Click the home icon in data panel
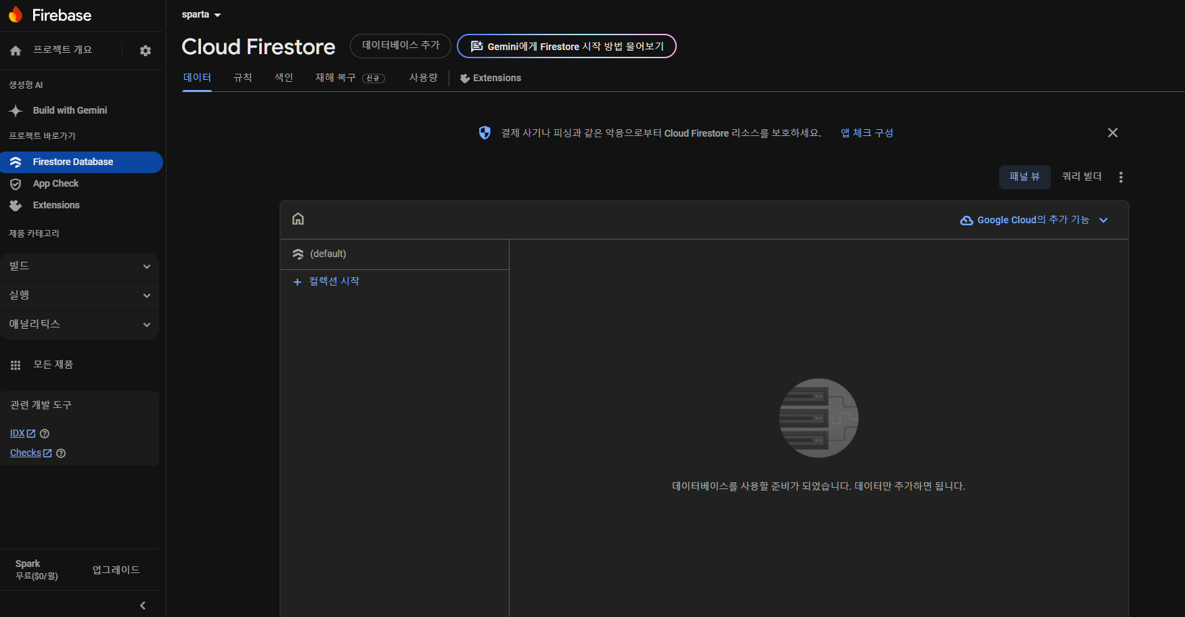This screenshot has height=617, width=1185. pos(298,219)
